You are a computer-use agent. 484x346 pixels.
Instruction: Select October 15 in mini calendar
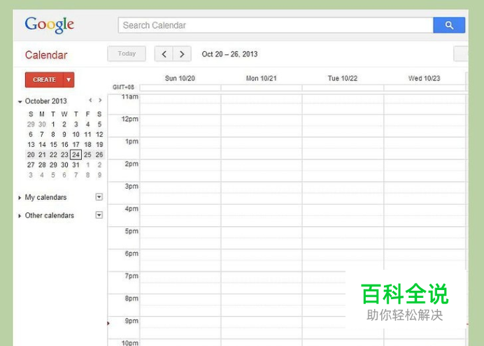[53, 144]
